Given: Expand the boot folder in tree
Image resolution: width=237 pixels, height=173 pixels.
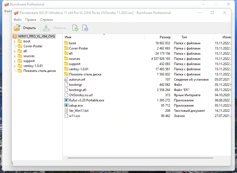Looking at the screenshot, I should [15, 42].
